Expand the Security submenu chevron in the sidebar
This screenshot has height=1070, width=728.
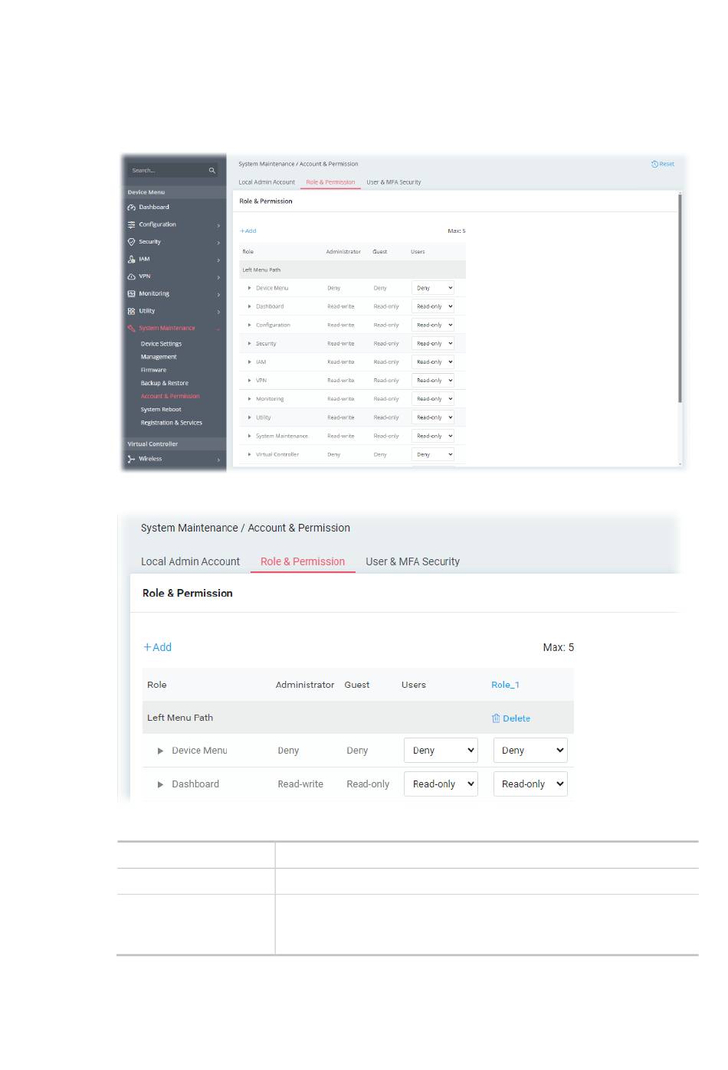218,243
